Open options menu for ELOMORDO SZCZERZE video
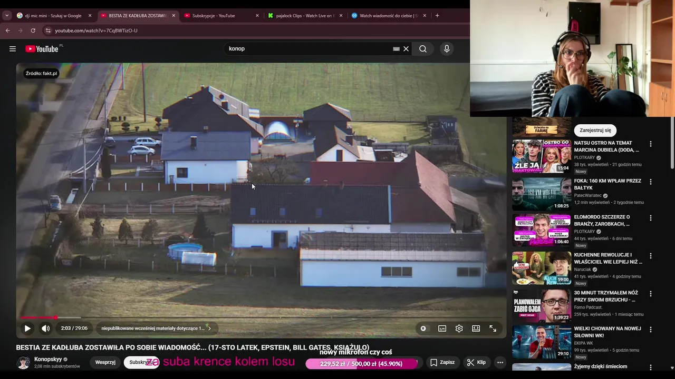 pyautogui.click(x=650, y=218)
